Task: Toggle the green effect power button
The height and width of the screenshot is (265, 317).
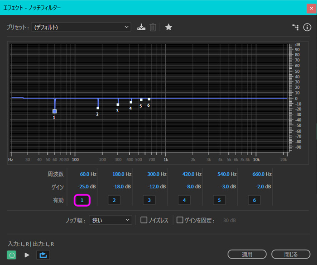Action: pyautogui.click(x=12, y=255)
